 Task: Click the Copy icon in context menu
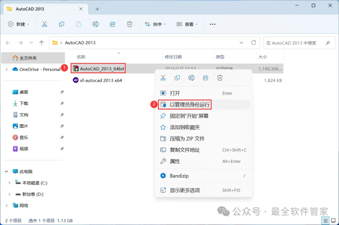tap(177, 78)
